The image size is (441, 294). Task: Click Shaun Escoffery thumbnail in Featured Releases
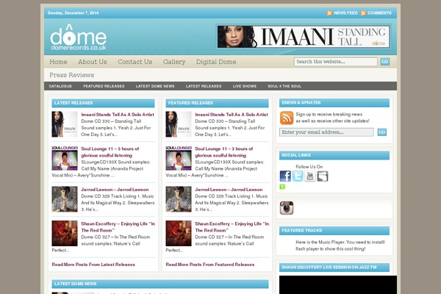pos(179,233)
